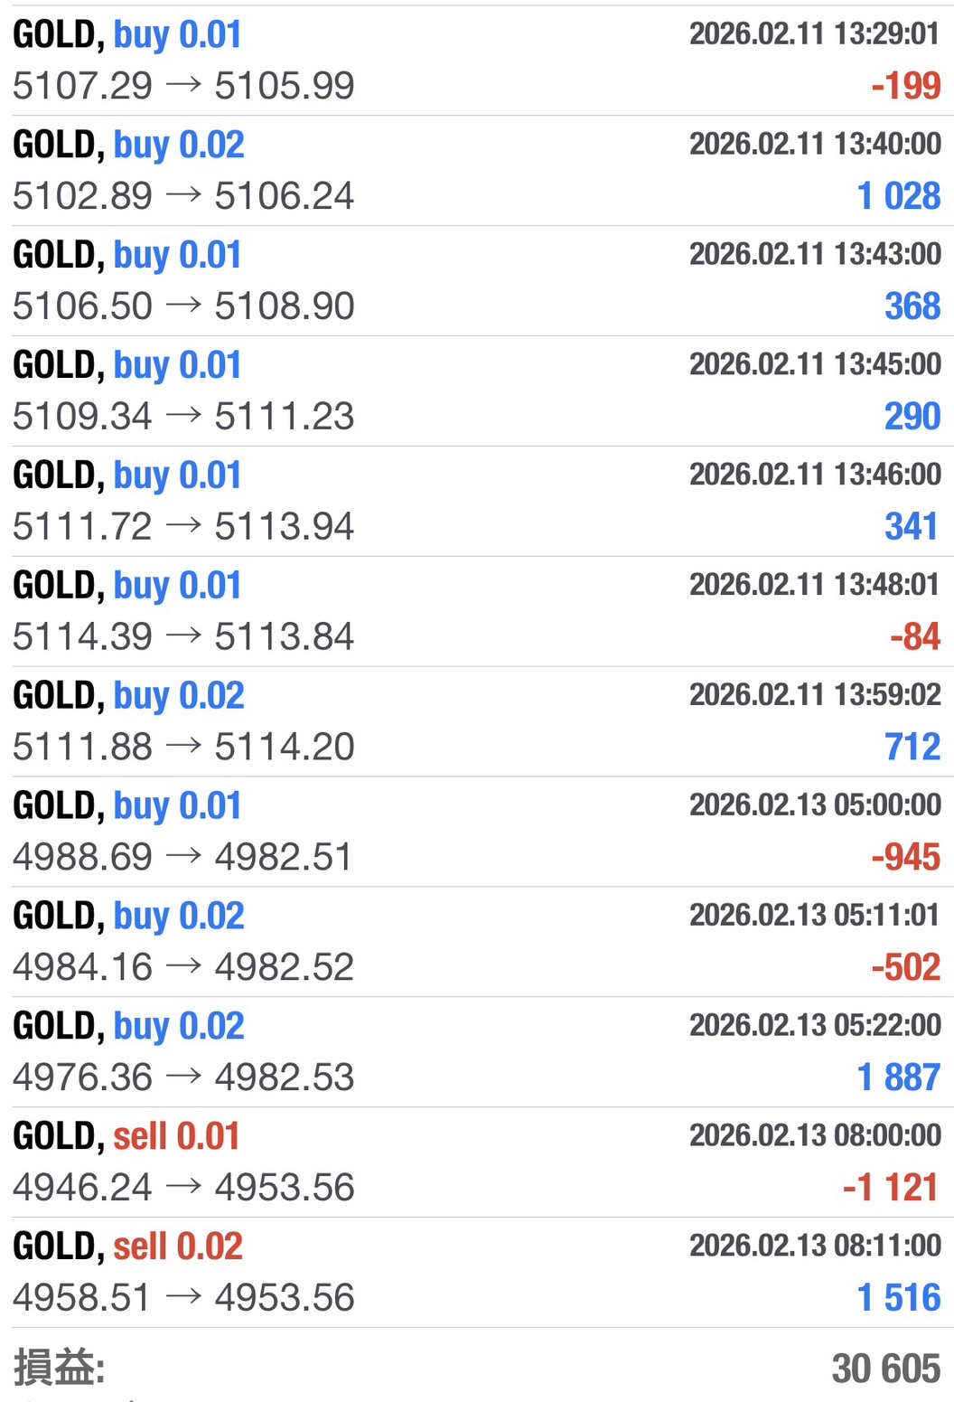Click the 30 605 total profit figure
Screen dimensions: 954x1402
[885, 1368]
